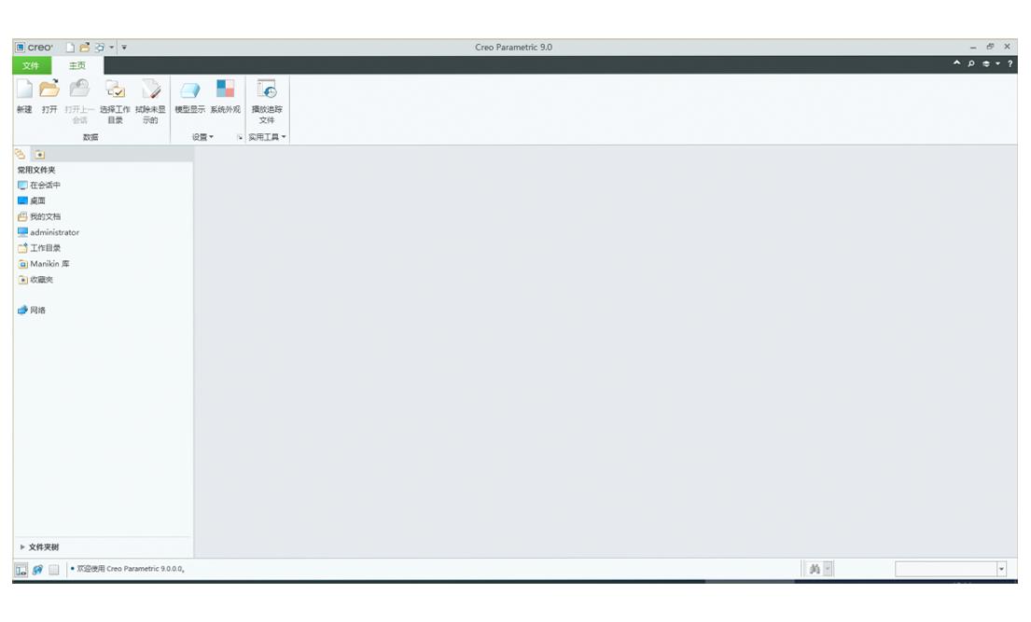Viewport: 1031px width, 622px height.
Task: Open the 实用工具 group dropdown
Action: pos(268,137)
